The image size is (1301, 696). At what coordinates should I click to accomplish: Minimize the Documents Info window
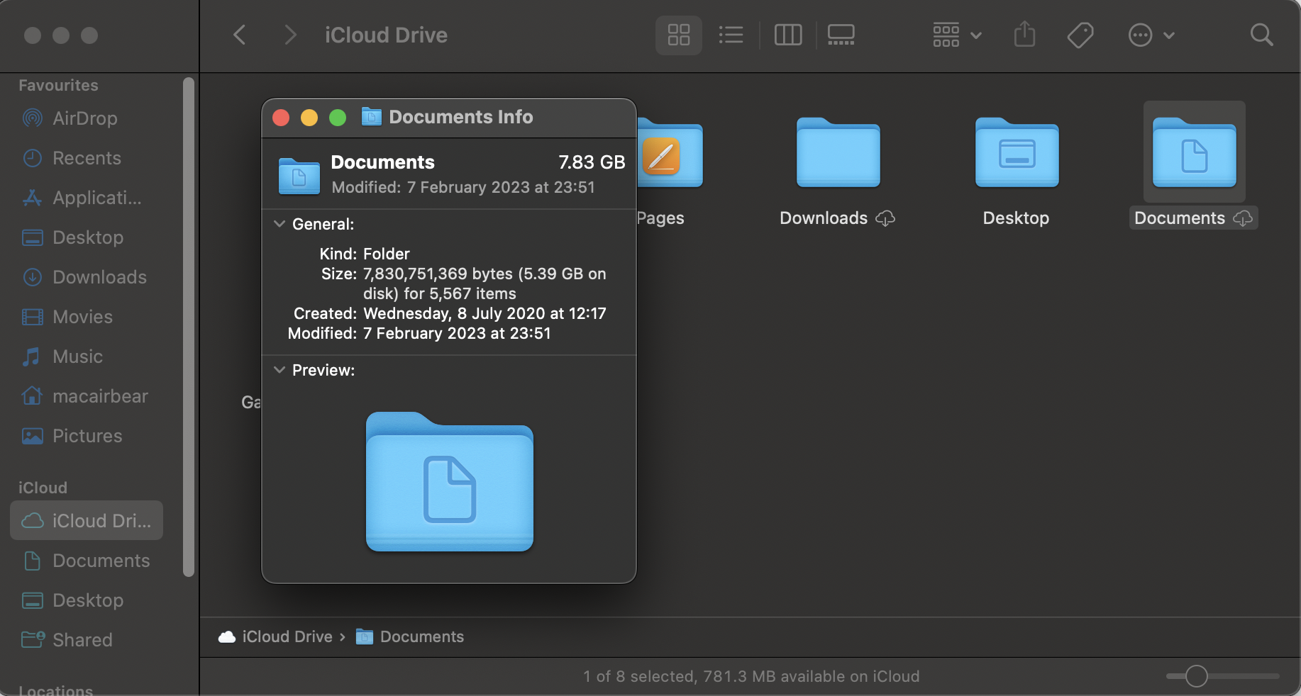309,118
